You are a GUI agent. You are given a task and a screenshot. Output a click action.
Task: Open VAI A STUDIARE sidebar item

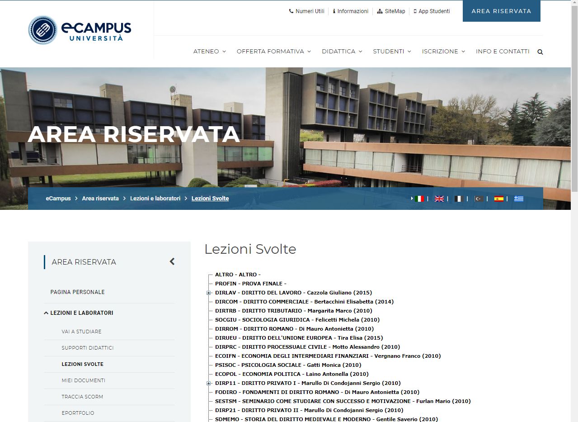pyautogui.click(x=82, y=332)
